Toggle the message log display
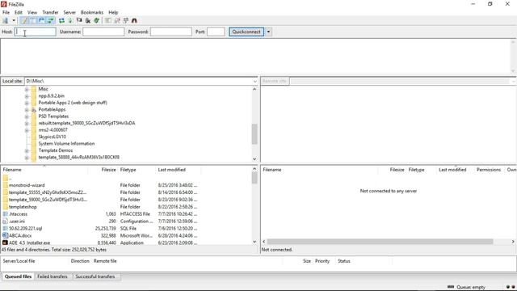 24,20
